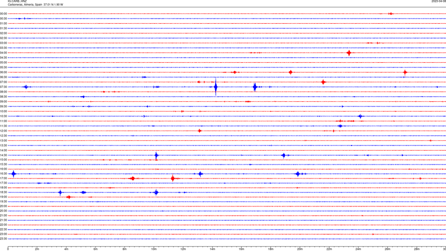This screenshot has height=251, width=446.
Task: Click the '14m' x-axis tick label
Action: [212, 249]
